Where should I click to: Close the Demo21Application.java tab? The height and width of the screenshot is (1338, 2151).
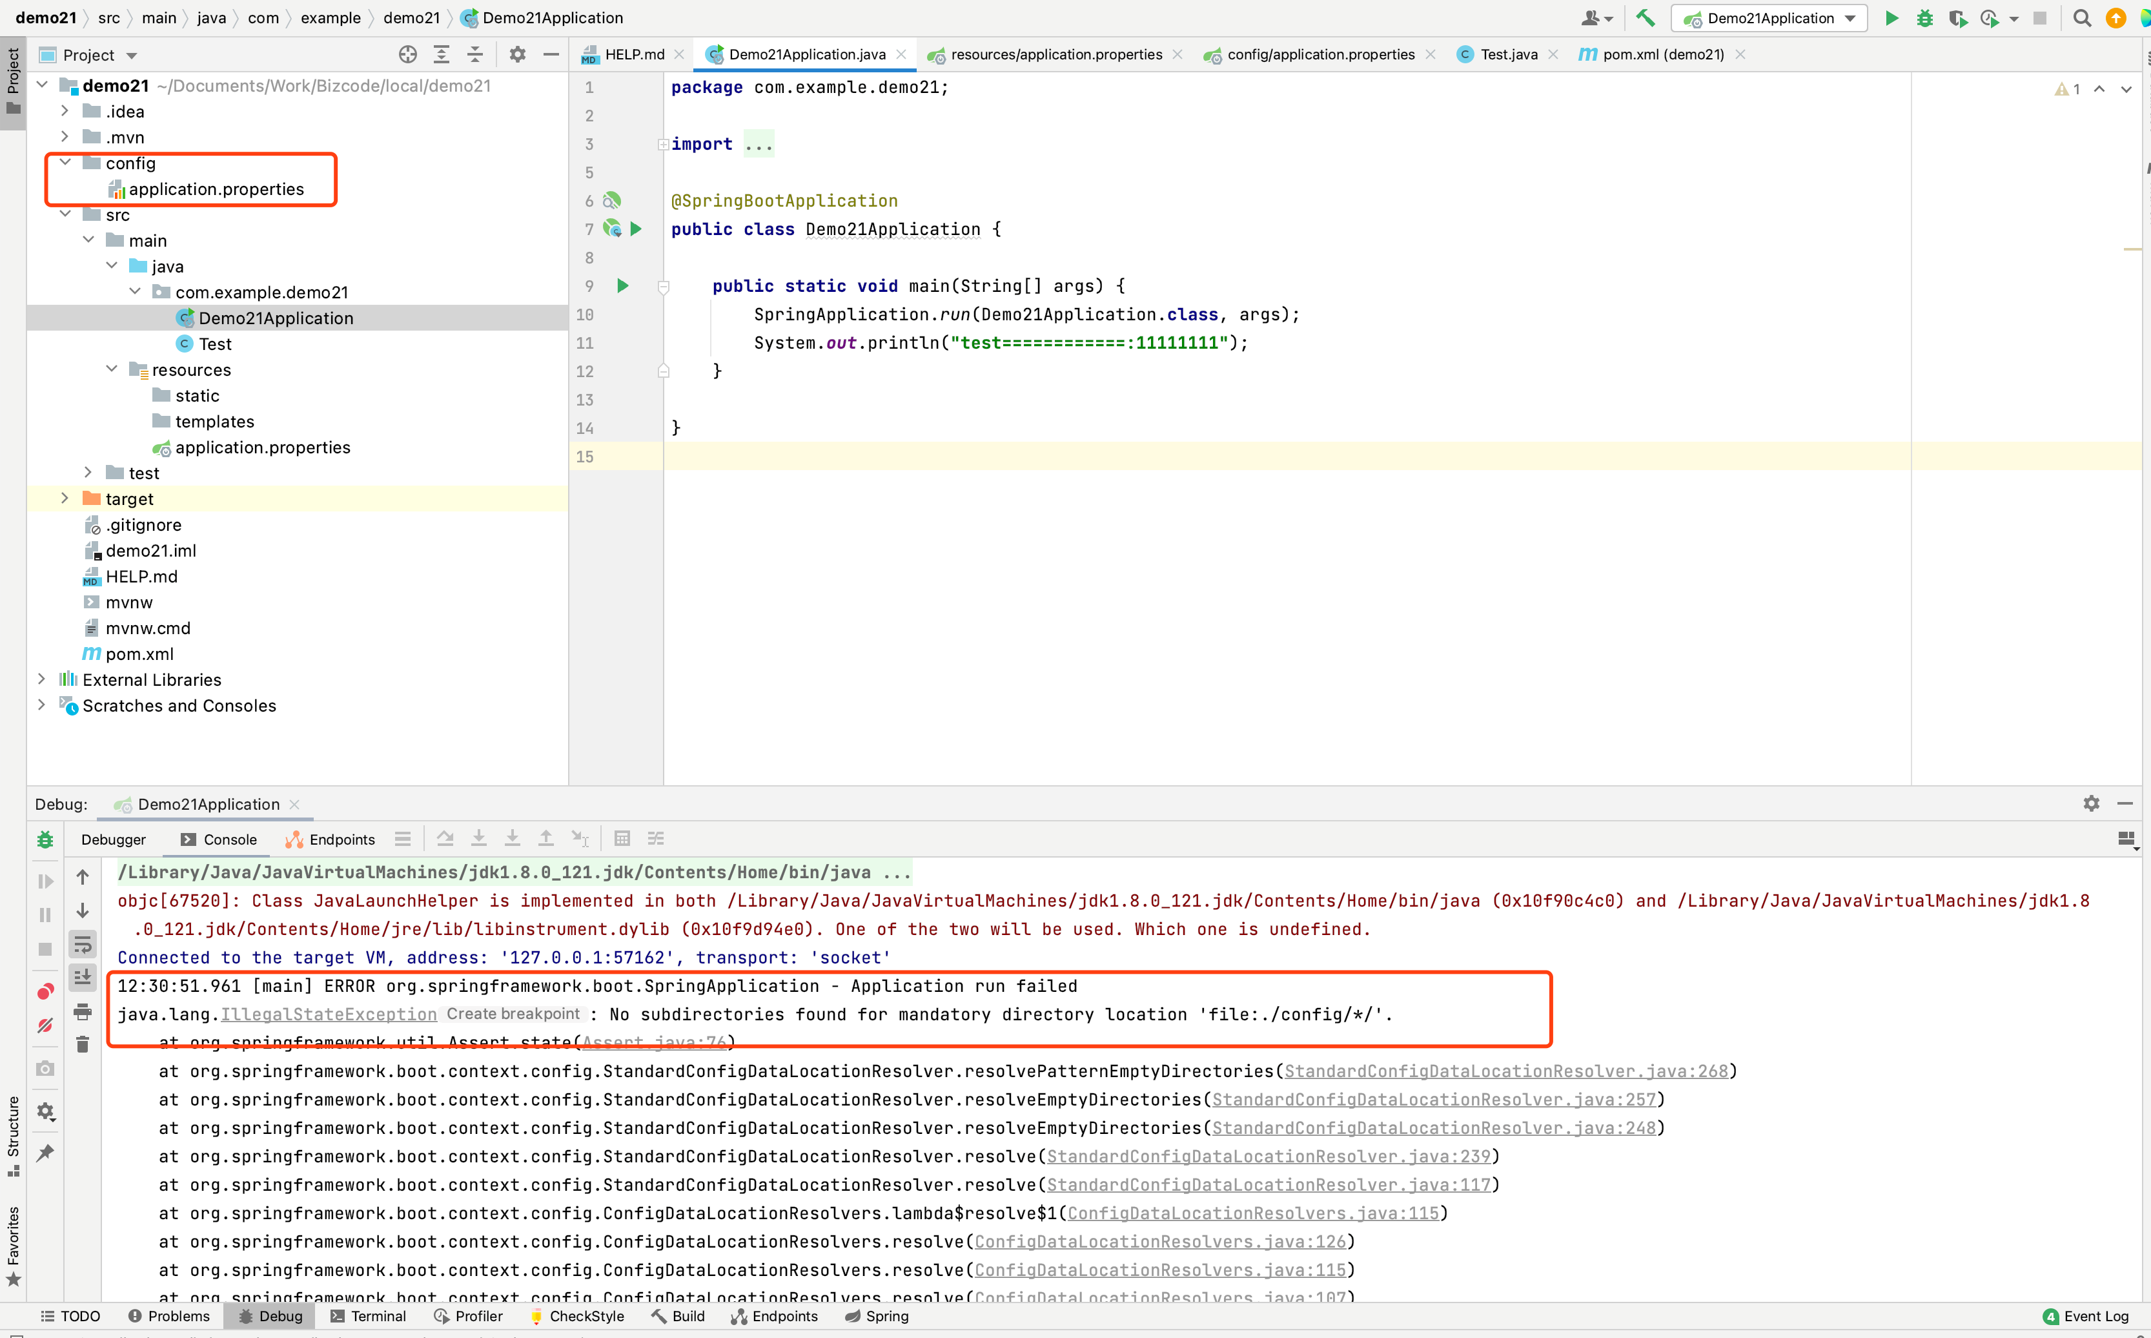(x=901, y=55)
